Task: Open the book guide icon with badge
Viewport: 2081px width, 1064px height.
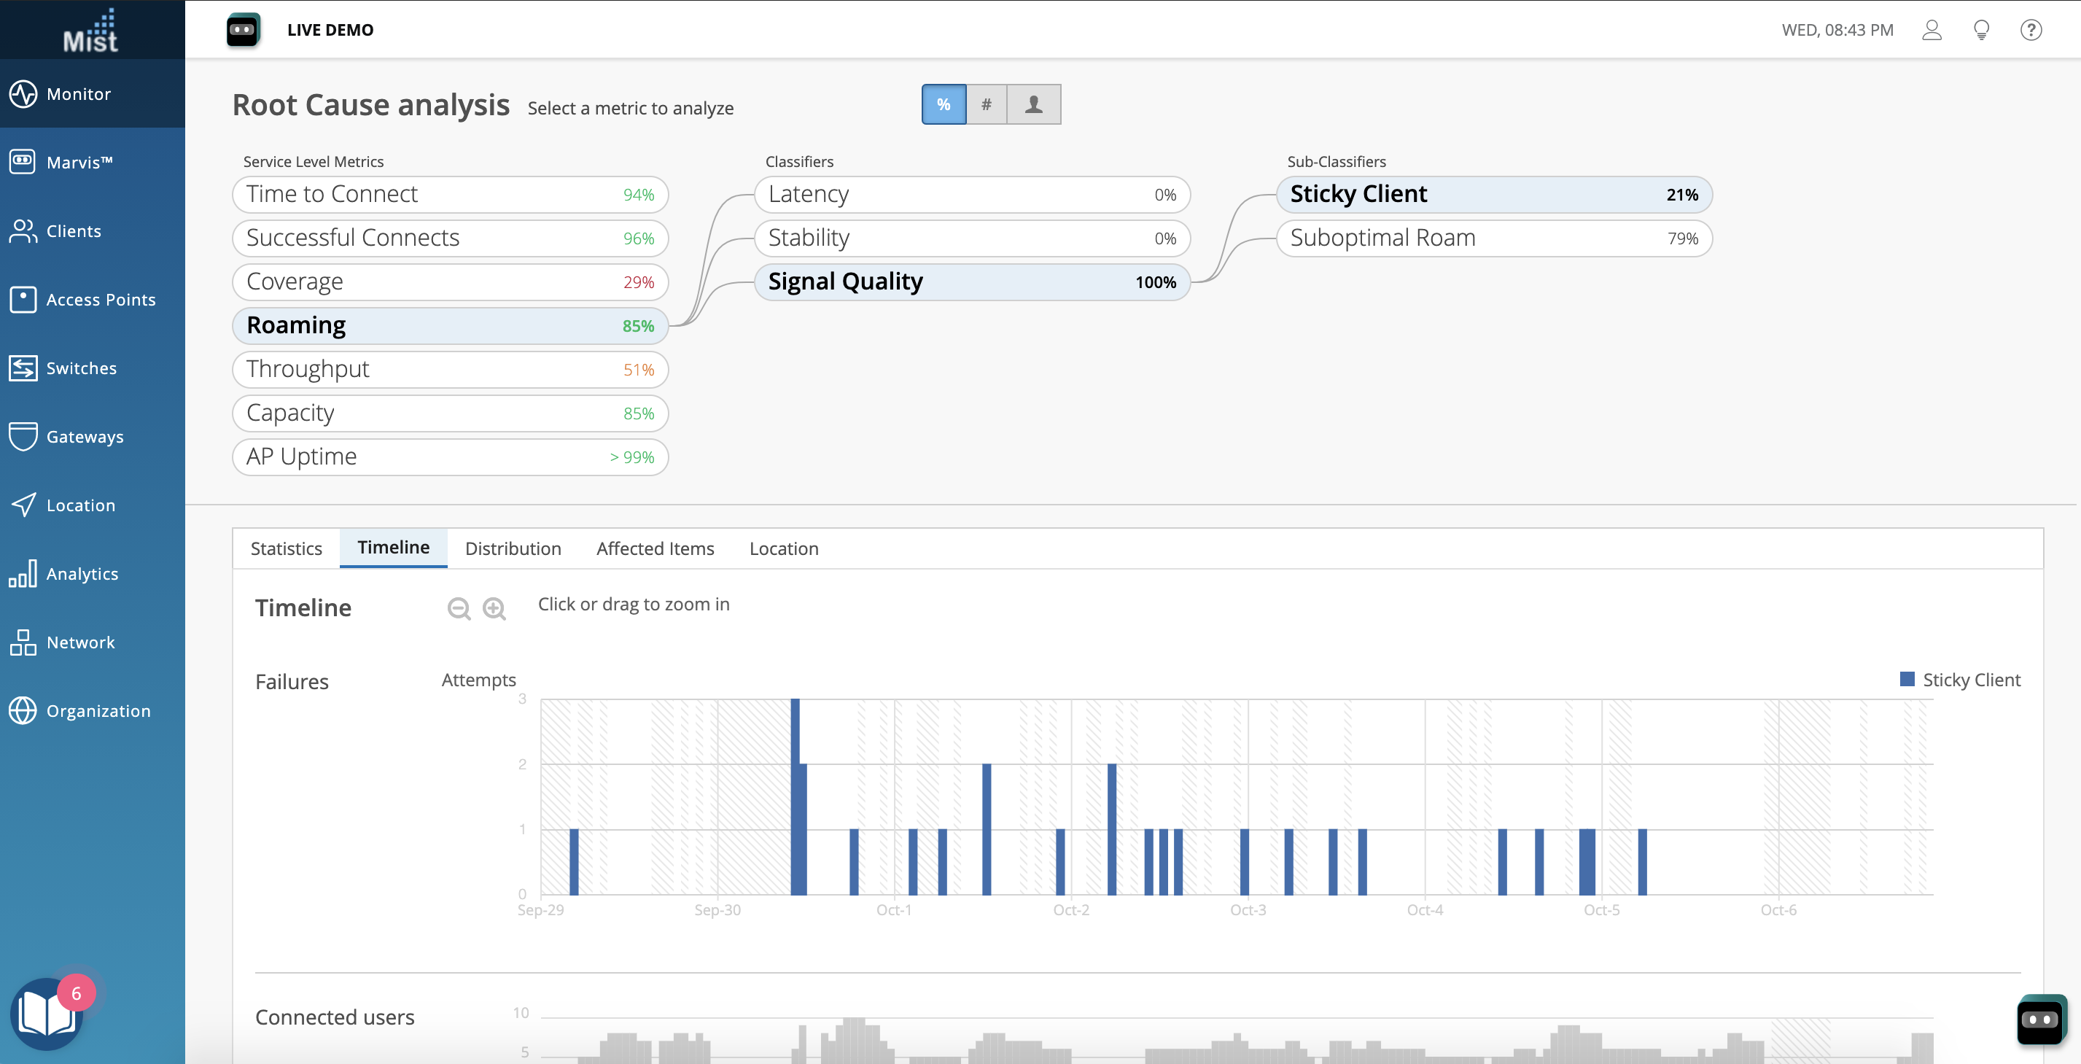Action: coord(47,1013)
